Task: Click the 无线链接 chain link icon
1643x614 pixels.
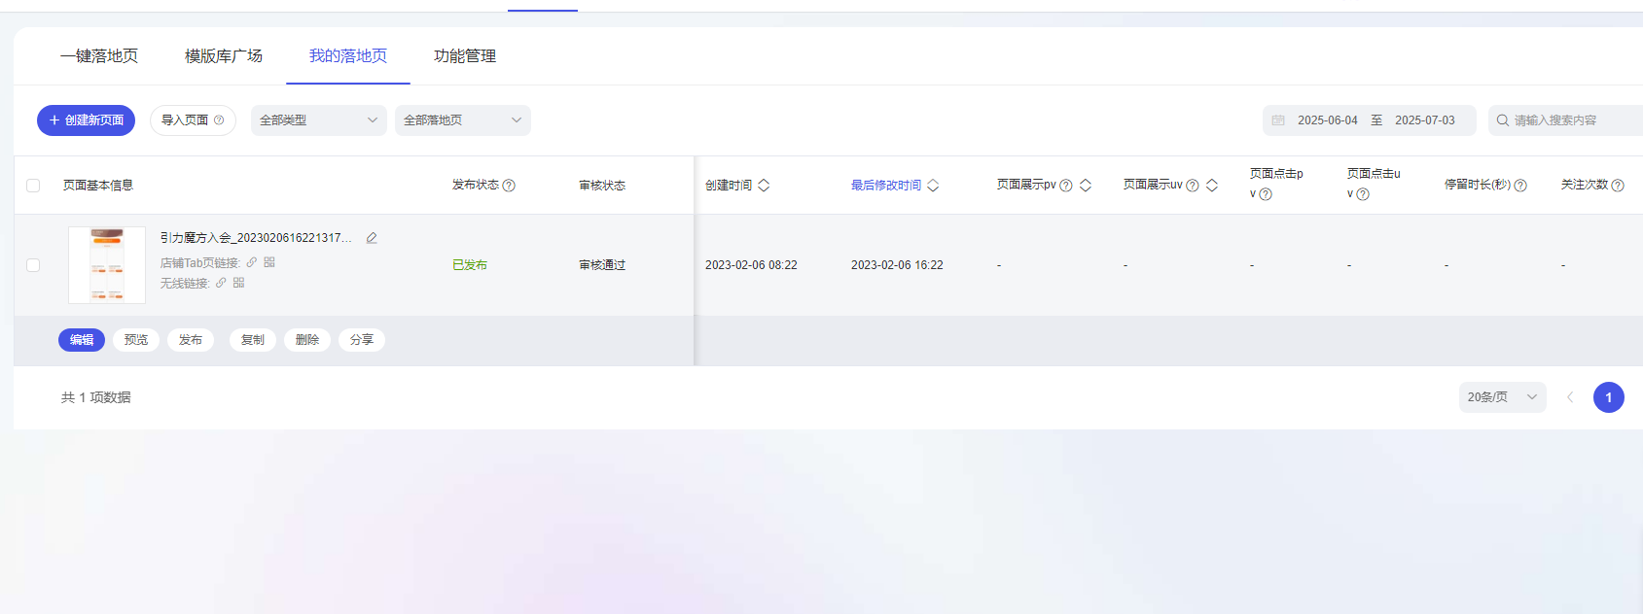Action: 221,283
